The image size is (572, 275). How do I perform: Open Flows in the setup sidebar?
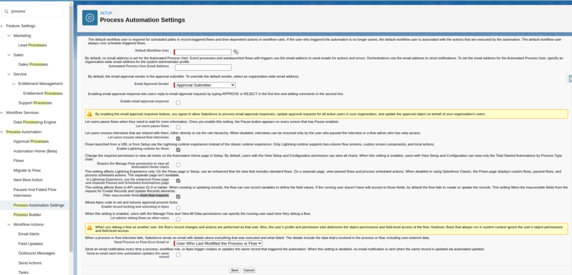18,160
